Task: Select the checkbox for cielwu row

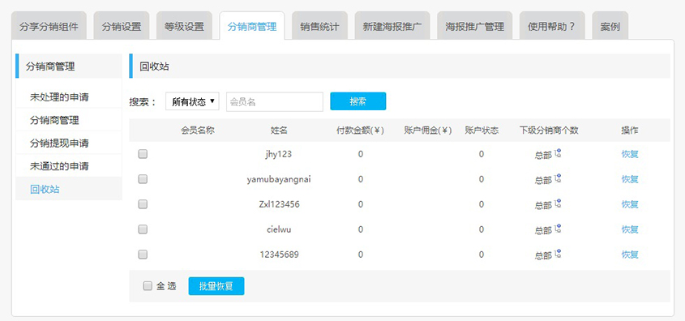Action: (x=143, y=229)
